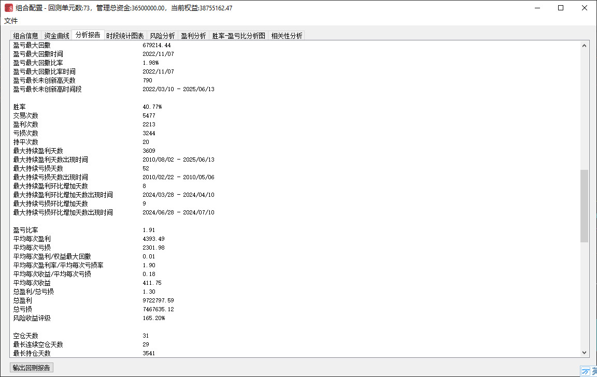Click the red app icon in title bar

coord(9,8)
